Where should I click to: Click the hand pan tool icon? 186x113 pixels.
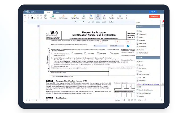point(29,15)
